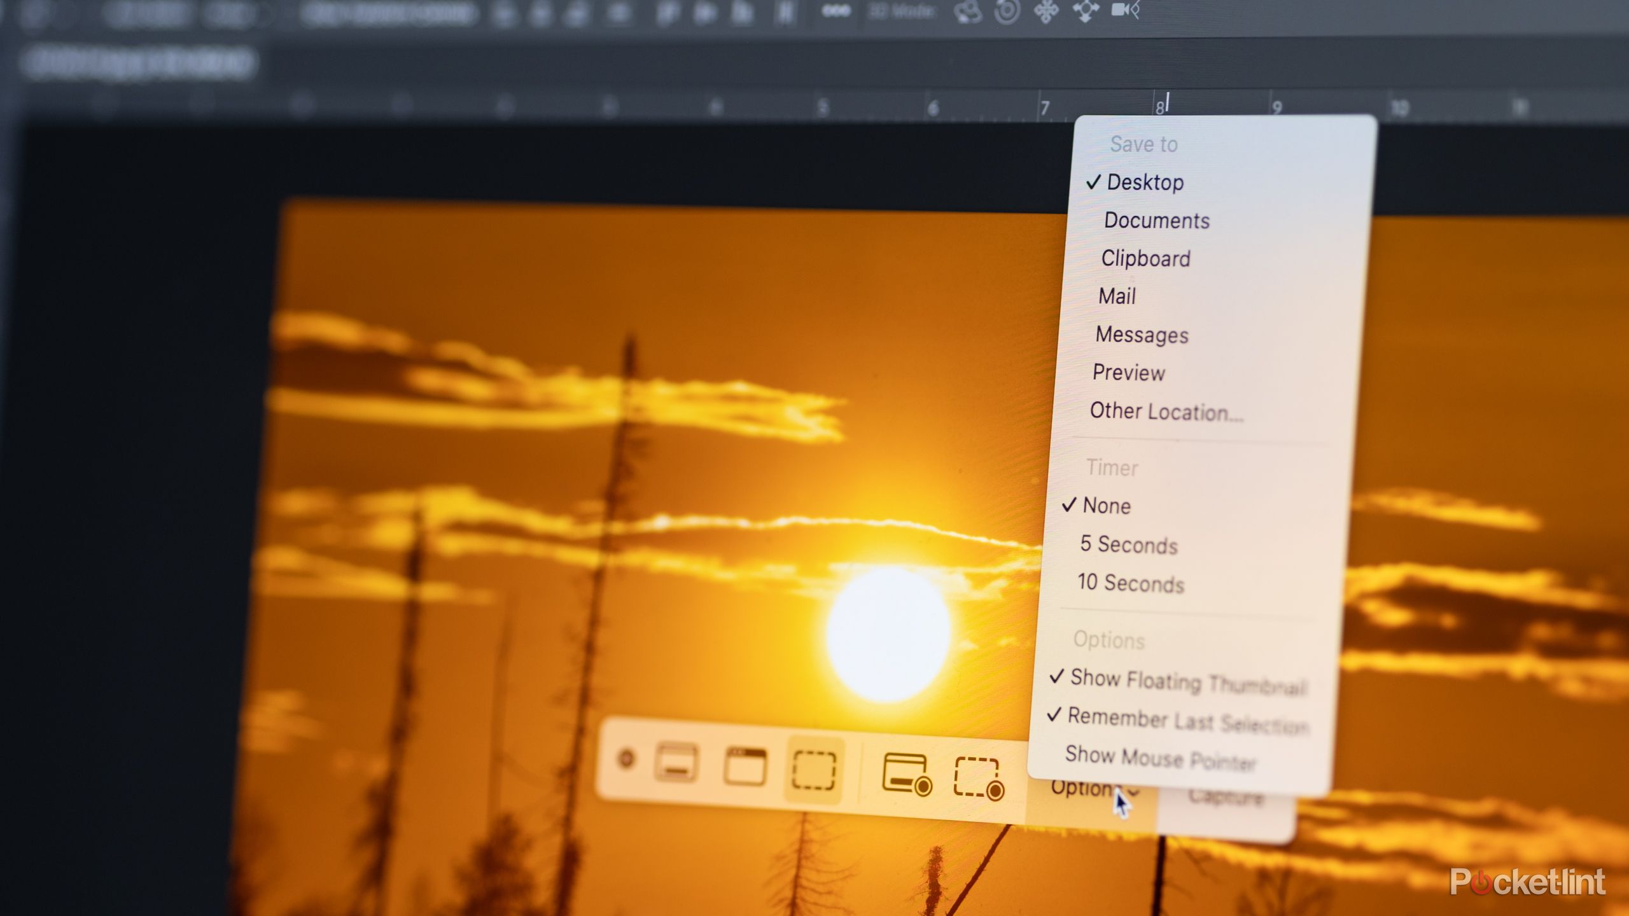Viewport: 1629px width, 916px height.
Task: Choose Other Location… save destination
Action: [1166, 412]
